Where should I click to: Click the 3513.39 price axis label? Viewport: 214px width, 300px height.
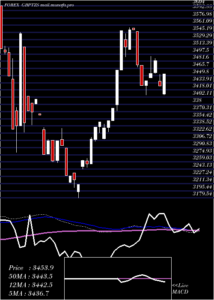[x=202, y=43]
